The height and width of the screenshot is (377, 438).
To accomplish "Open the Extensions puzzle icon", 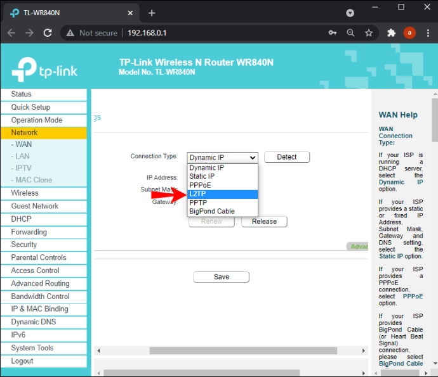I will (392, 33).
